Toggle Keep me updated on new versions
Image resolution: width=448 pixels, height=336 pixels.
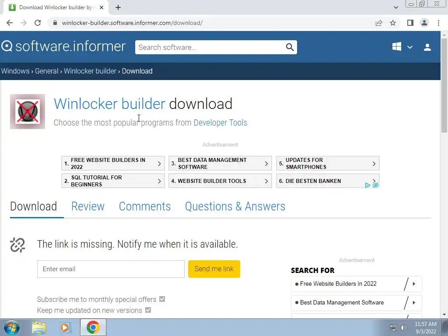pyautogui.click(x=148, y=310)
